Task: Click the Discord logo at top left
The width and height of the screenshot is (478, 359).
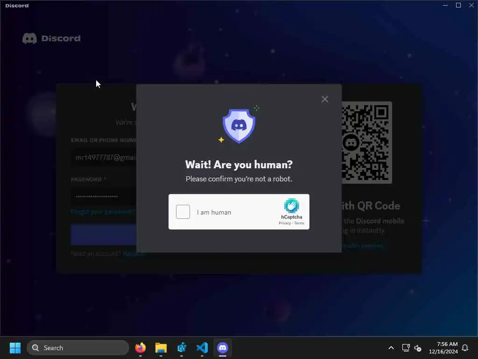Action: click(51, 38)
